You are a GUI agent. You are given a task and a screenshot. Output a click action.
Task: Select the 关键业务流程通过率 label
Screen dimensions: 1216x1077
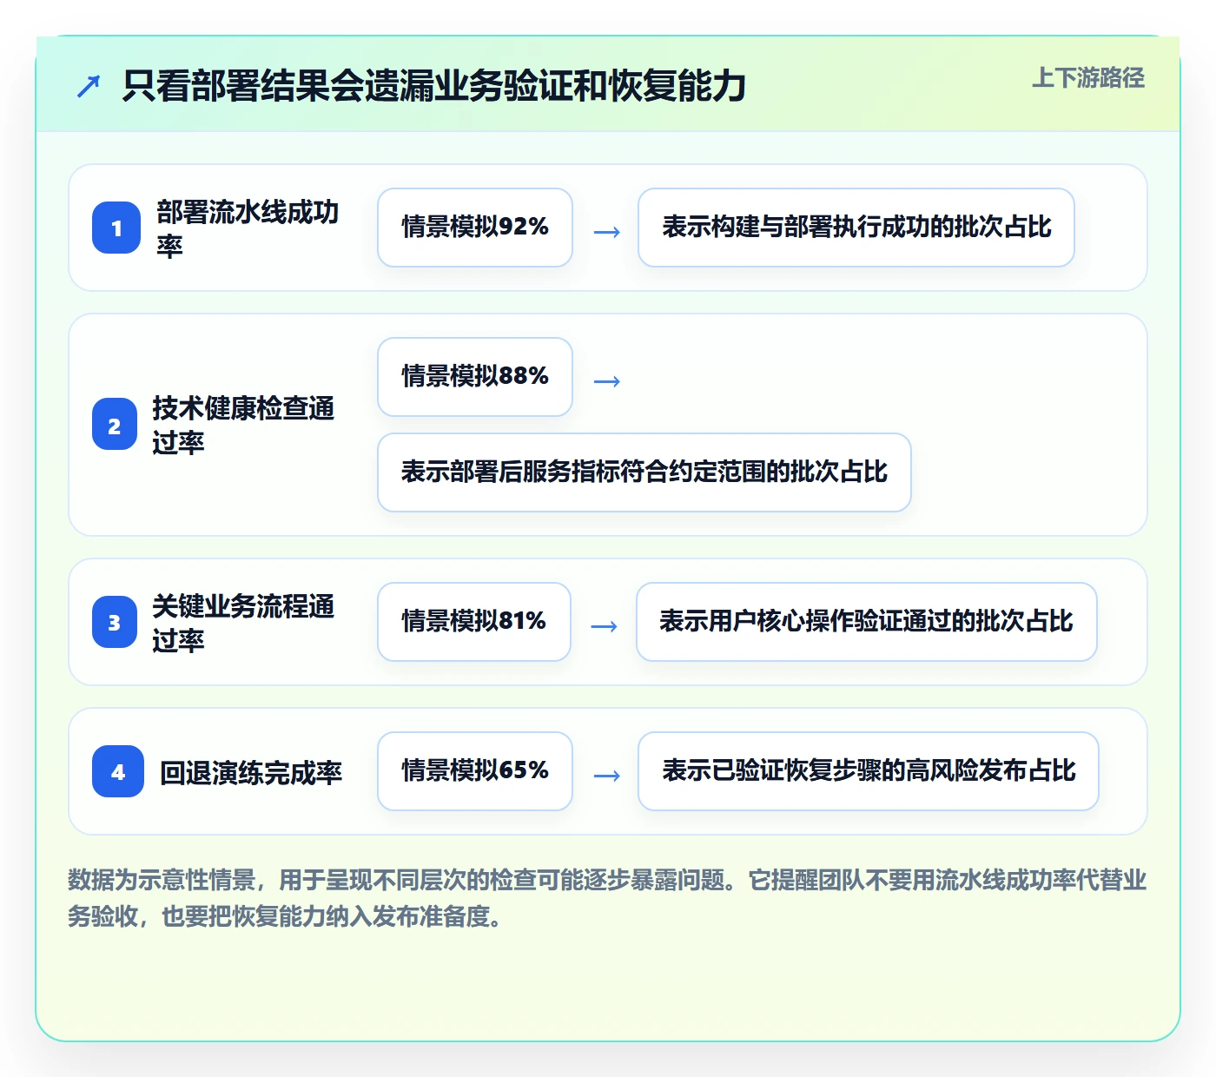click(244, 622)
